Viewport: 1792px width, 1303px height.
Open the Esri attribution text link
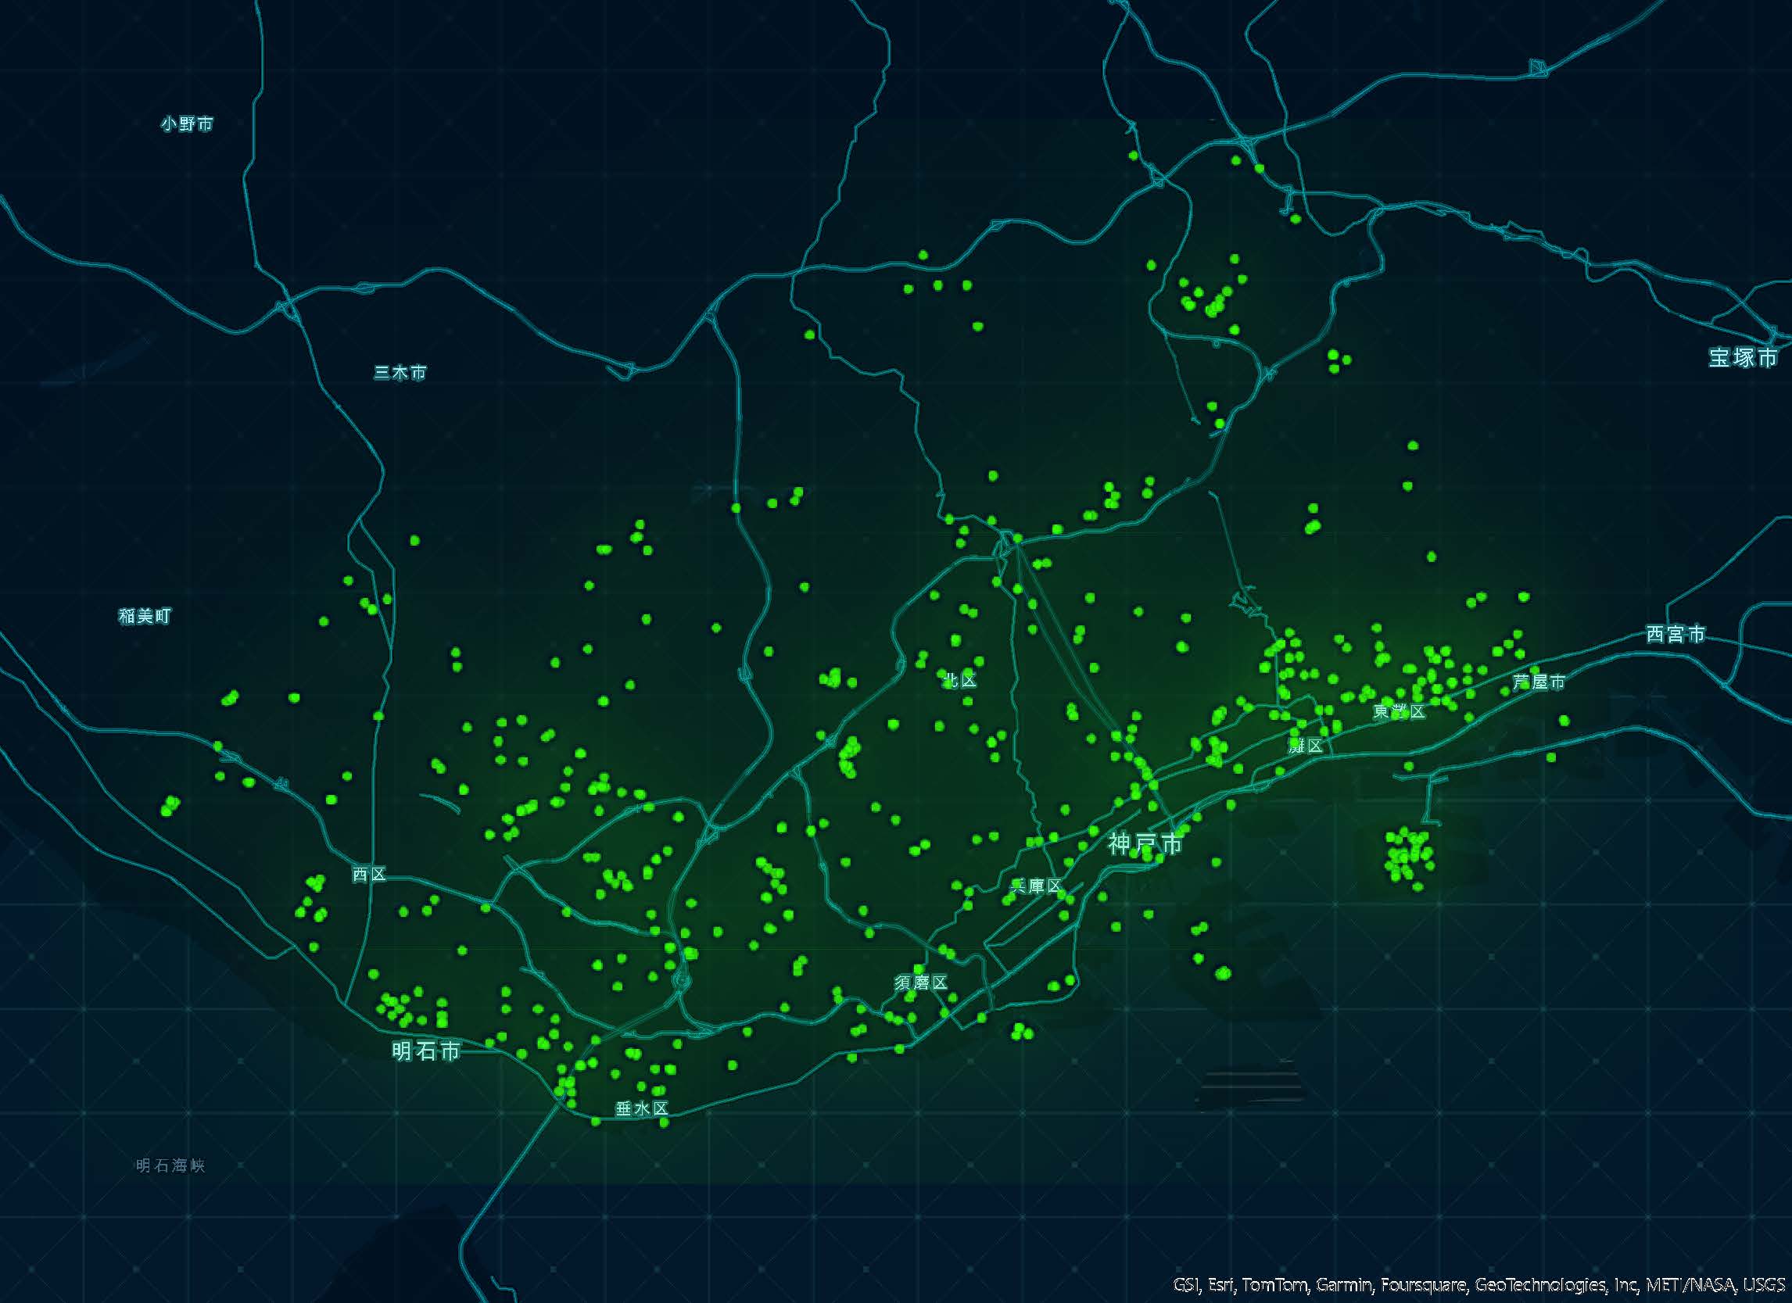(1220, 1285)
